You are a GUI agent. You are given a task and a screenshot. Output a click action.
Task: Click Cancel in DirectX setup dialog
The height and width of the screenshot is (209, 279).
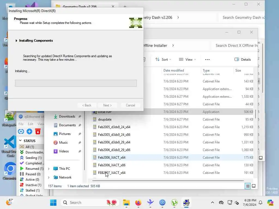[x=131, y=105]
